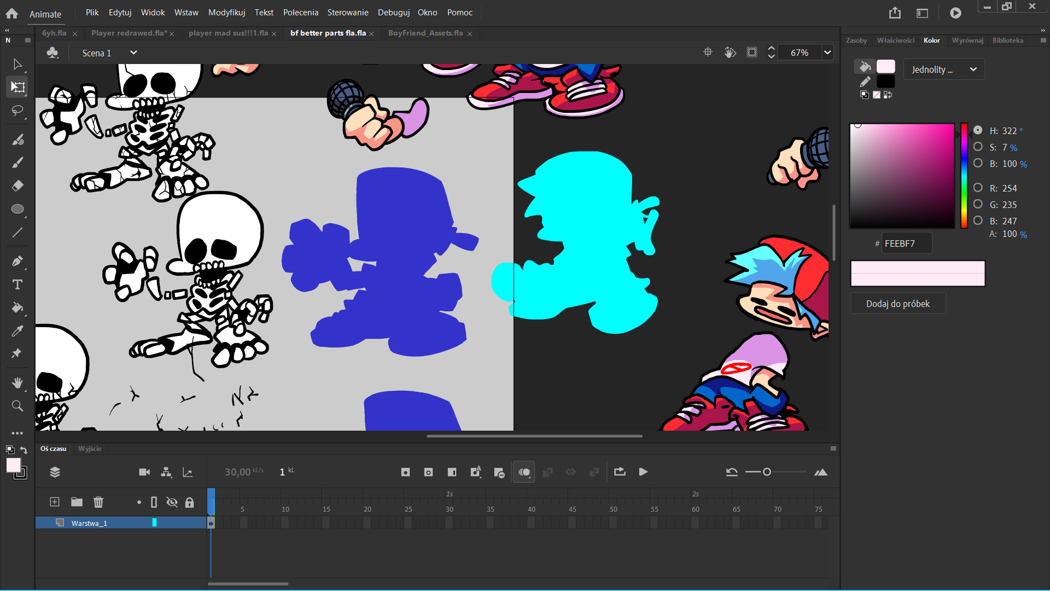Select the Free Transform tool
Image resolution: width=1050 pixels, height=591 pixels.
(17, 87)
